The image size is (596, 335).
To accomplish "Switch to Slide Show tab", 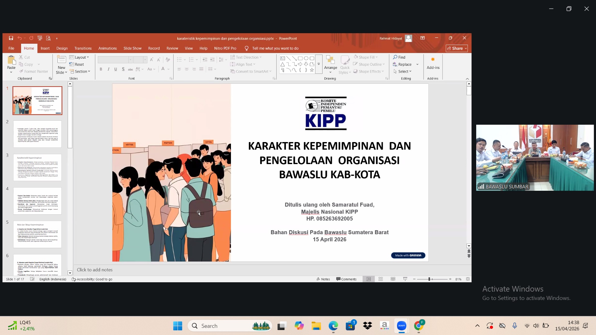I will (x=133, y=48).
